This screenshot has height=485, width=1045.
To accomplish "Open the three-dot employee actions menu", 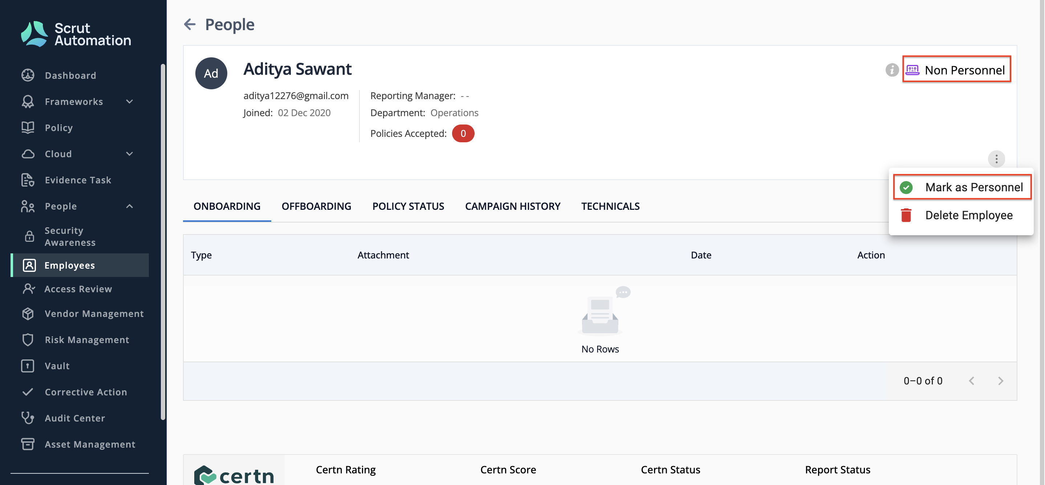I will pos(996,159).
